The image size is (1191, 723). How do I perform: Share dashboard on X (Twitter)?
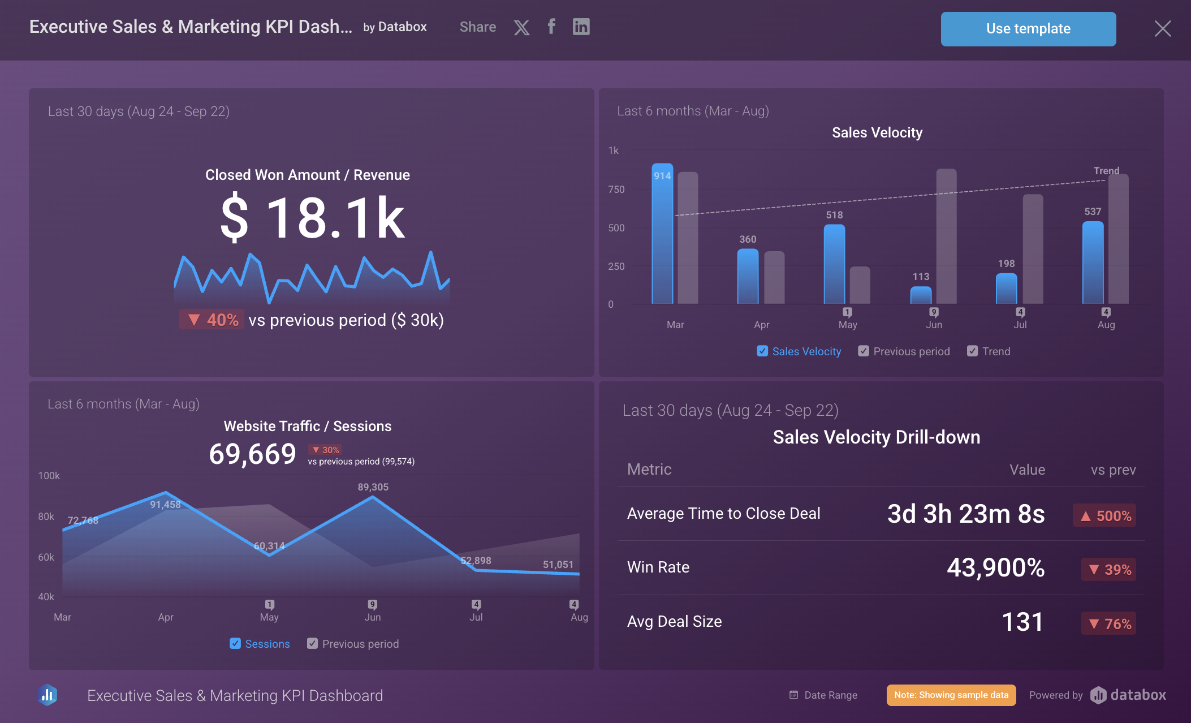pyautogui.click(x=521, y=27)
